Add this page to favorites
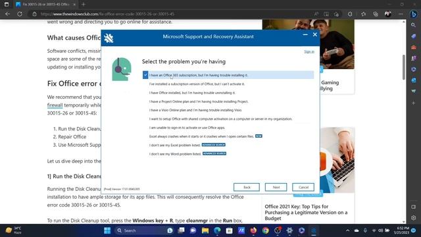The image size is (421, 237). tap(336, 14)
